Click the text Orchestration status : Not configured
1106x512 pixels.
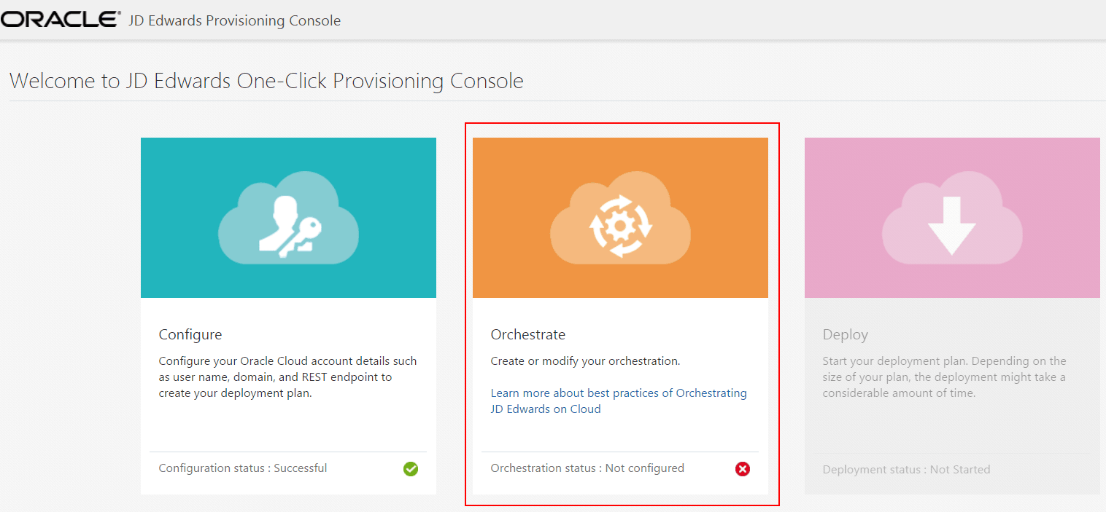click(x=587, y=468)
